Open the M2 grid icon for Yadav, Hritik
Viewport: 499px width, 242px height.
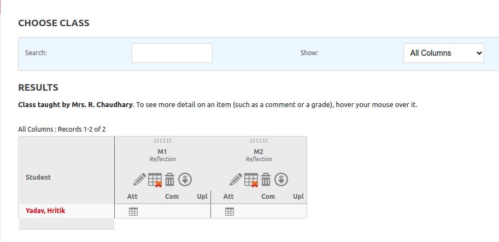click(x=230, y=211)
